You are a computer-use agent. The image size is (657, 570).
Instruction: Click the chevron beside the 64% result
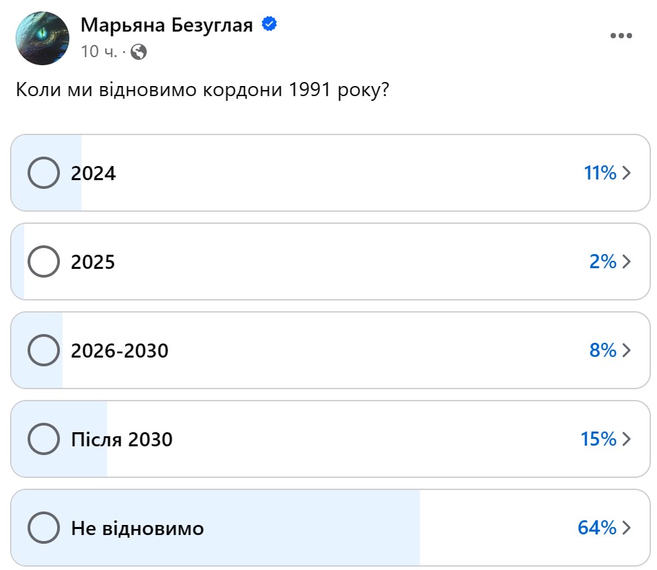pos(625,528)
